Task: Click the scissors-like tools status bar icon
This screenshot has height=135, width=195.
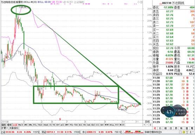Action: (187, 132)
